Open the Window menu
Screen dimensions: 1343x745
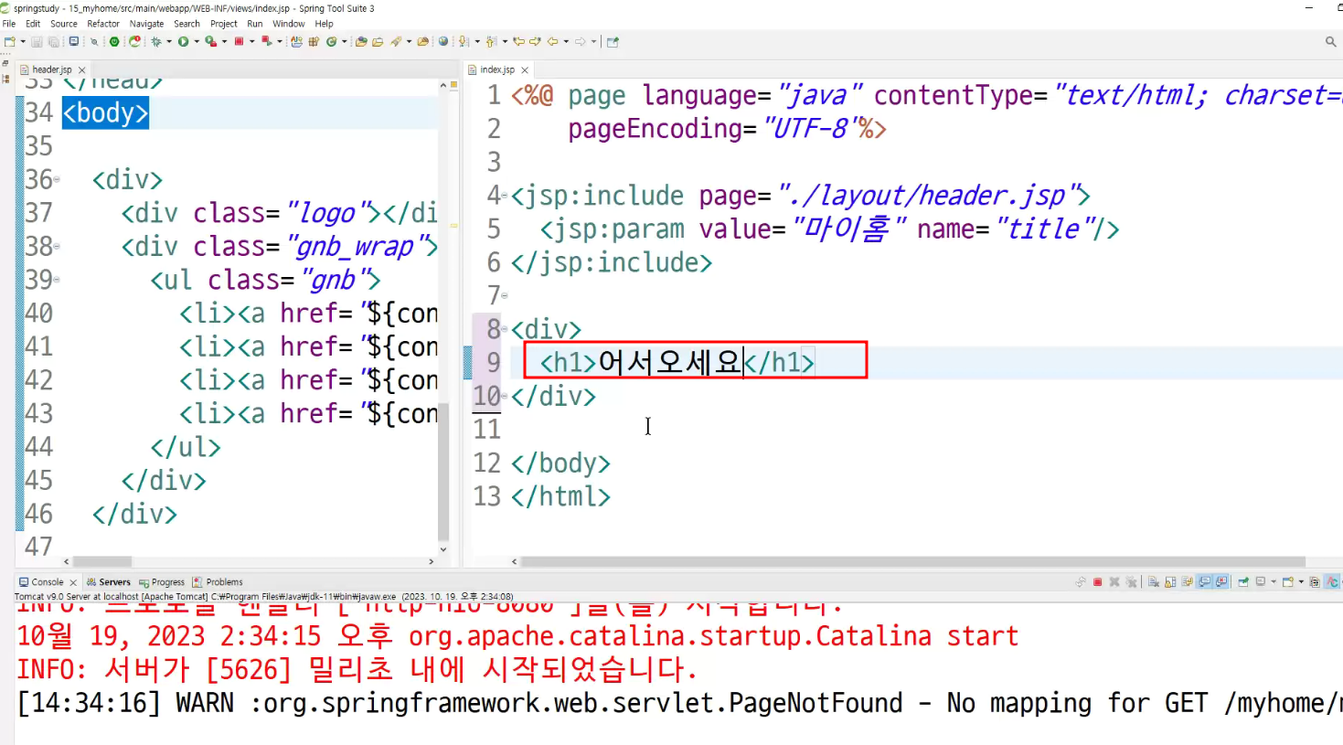point(288,24)
